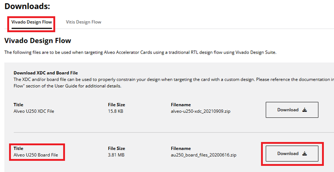Select the Alveo U250 XDC File title text
Image resolution: width=334 pixels, height=172 pixels.
point(34,111)
